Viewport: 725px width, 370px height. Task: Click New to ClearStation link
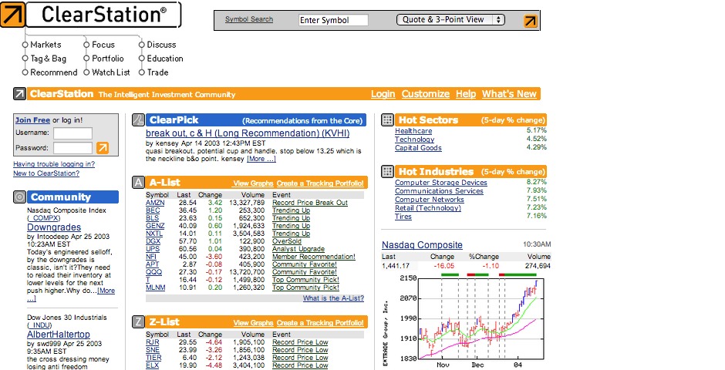coord(46,173)
